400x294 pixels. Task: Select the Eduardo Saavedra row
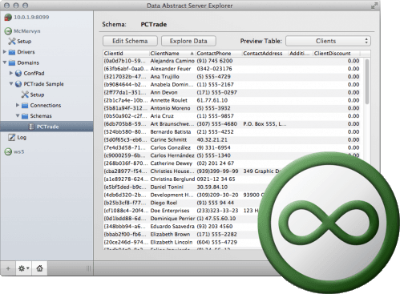(180, 227)
